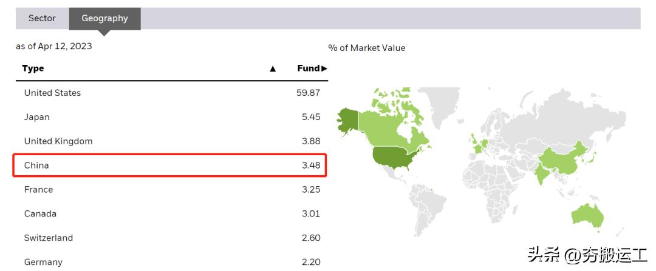This screenshot has width=656, height=271.
Task: Select the Geography tab
Action: click(x=104, y=18)
